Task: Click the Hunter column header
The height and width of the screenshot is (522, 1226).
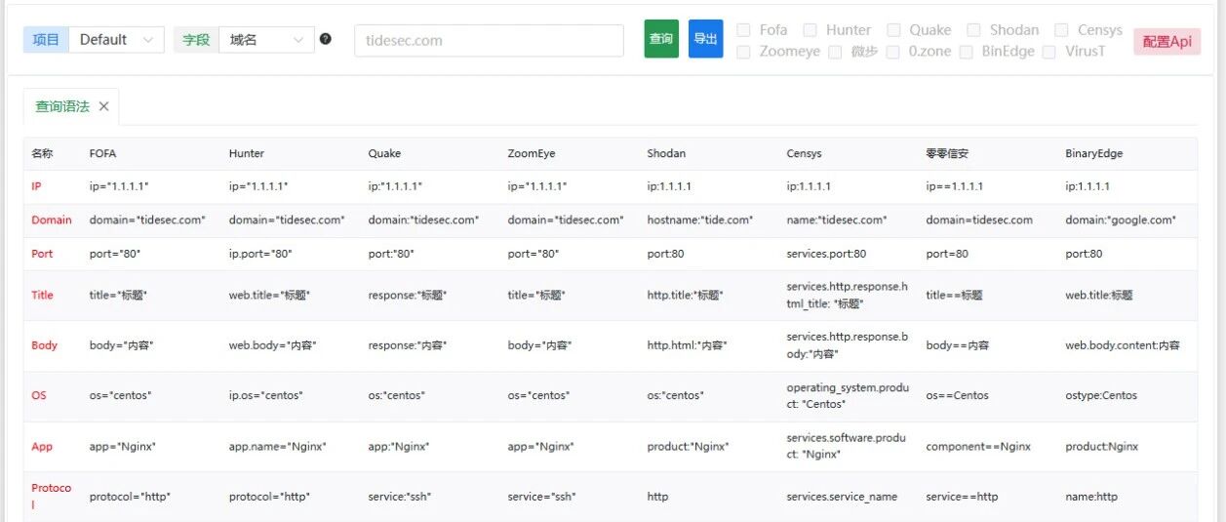Action: pyautogui.click(x=247, y=153)
